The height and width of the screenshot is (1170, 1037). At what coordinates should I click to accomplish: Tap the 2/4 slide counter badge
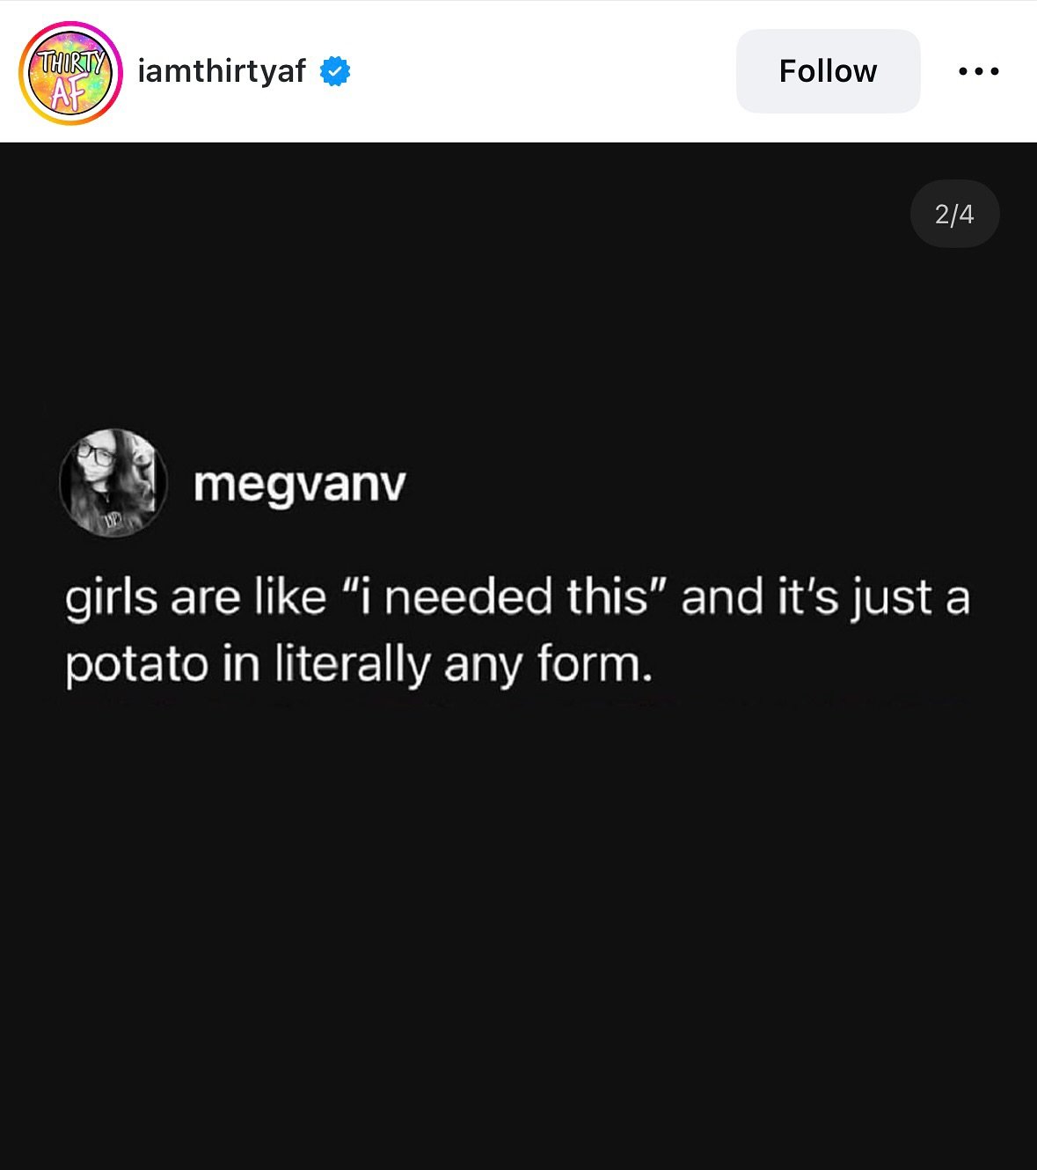pyautogui.click(x=954, y=214)
